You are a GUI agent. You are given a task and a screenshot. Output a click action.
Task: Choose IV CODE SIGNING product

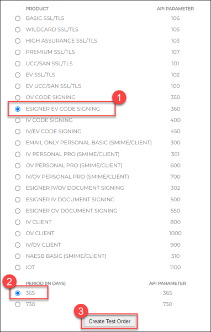coord(18,120)
